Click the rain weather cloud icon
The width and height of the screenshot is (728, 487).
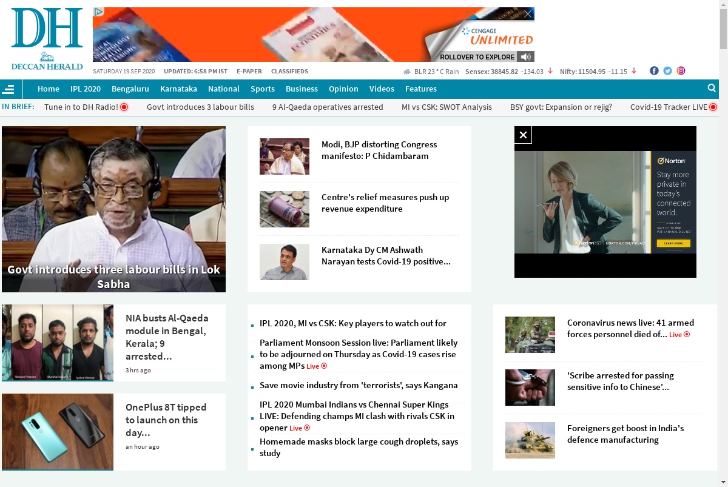407,72
